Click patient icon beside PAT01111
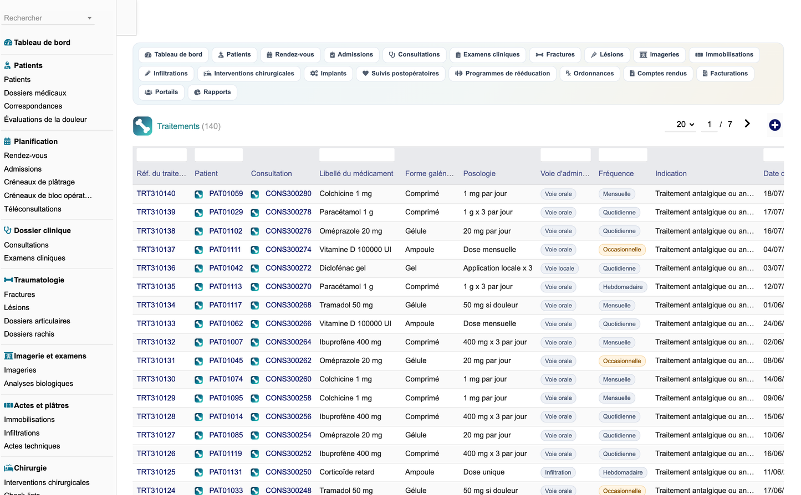Screen dimensions: 801x495 pos(198,250)
